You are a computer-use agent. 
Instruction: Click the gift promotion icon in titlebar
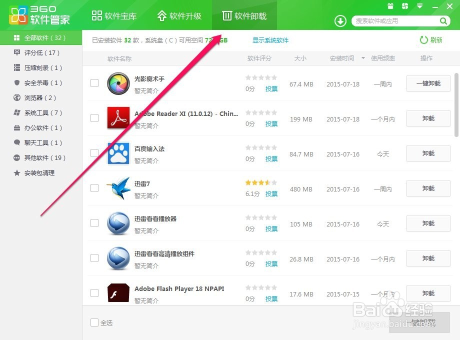(x=390, y=6)
